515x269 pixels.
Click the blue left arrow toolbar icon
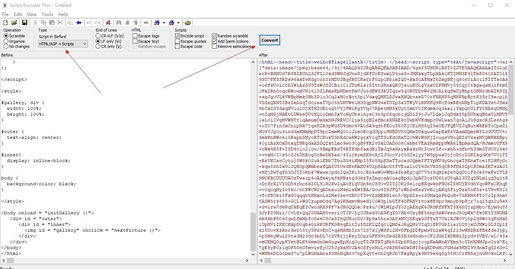[79, 22]
